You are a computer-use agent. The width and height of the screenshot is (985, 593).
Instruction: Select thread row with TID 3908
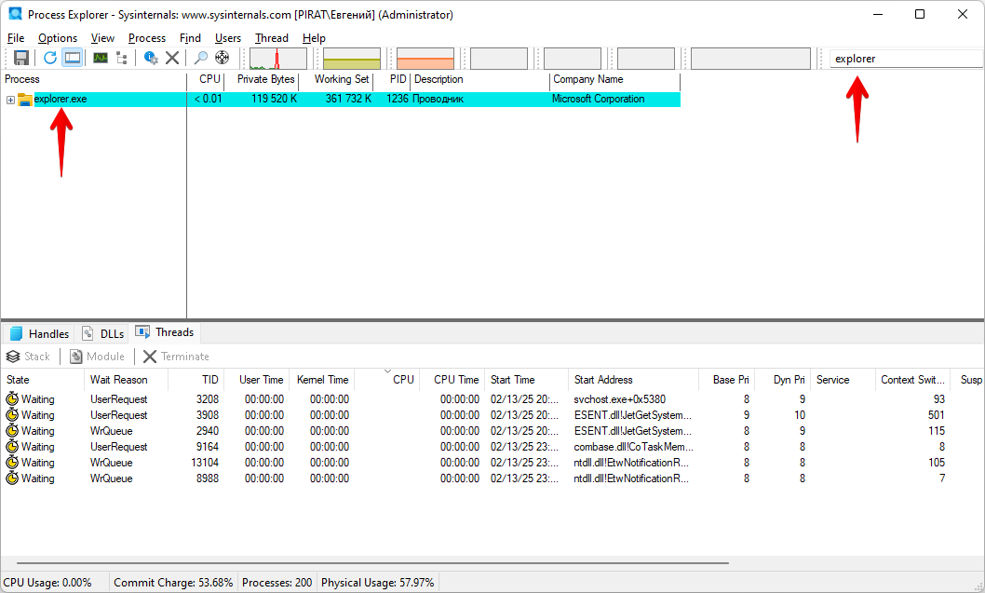[492, 415]
